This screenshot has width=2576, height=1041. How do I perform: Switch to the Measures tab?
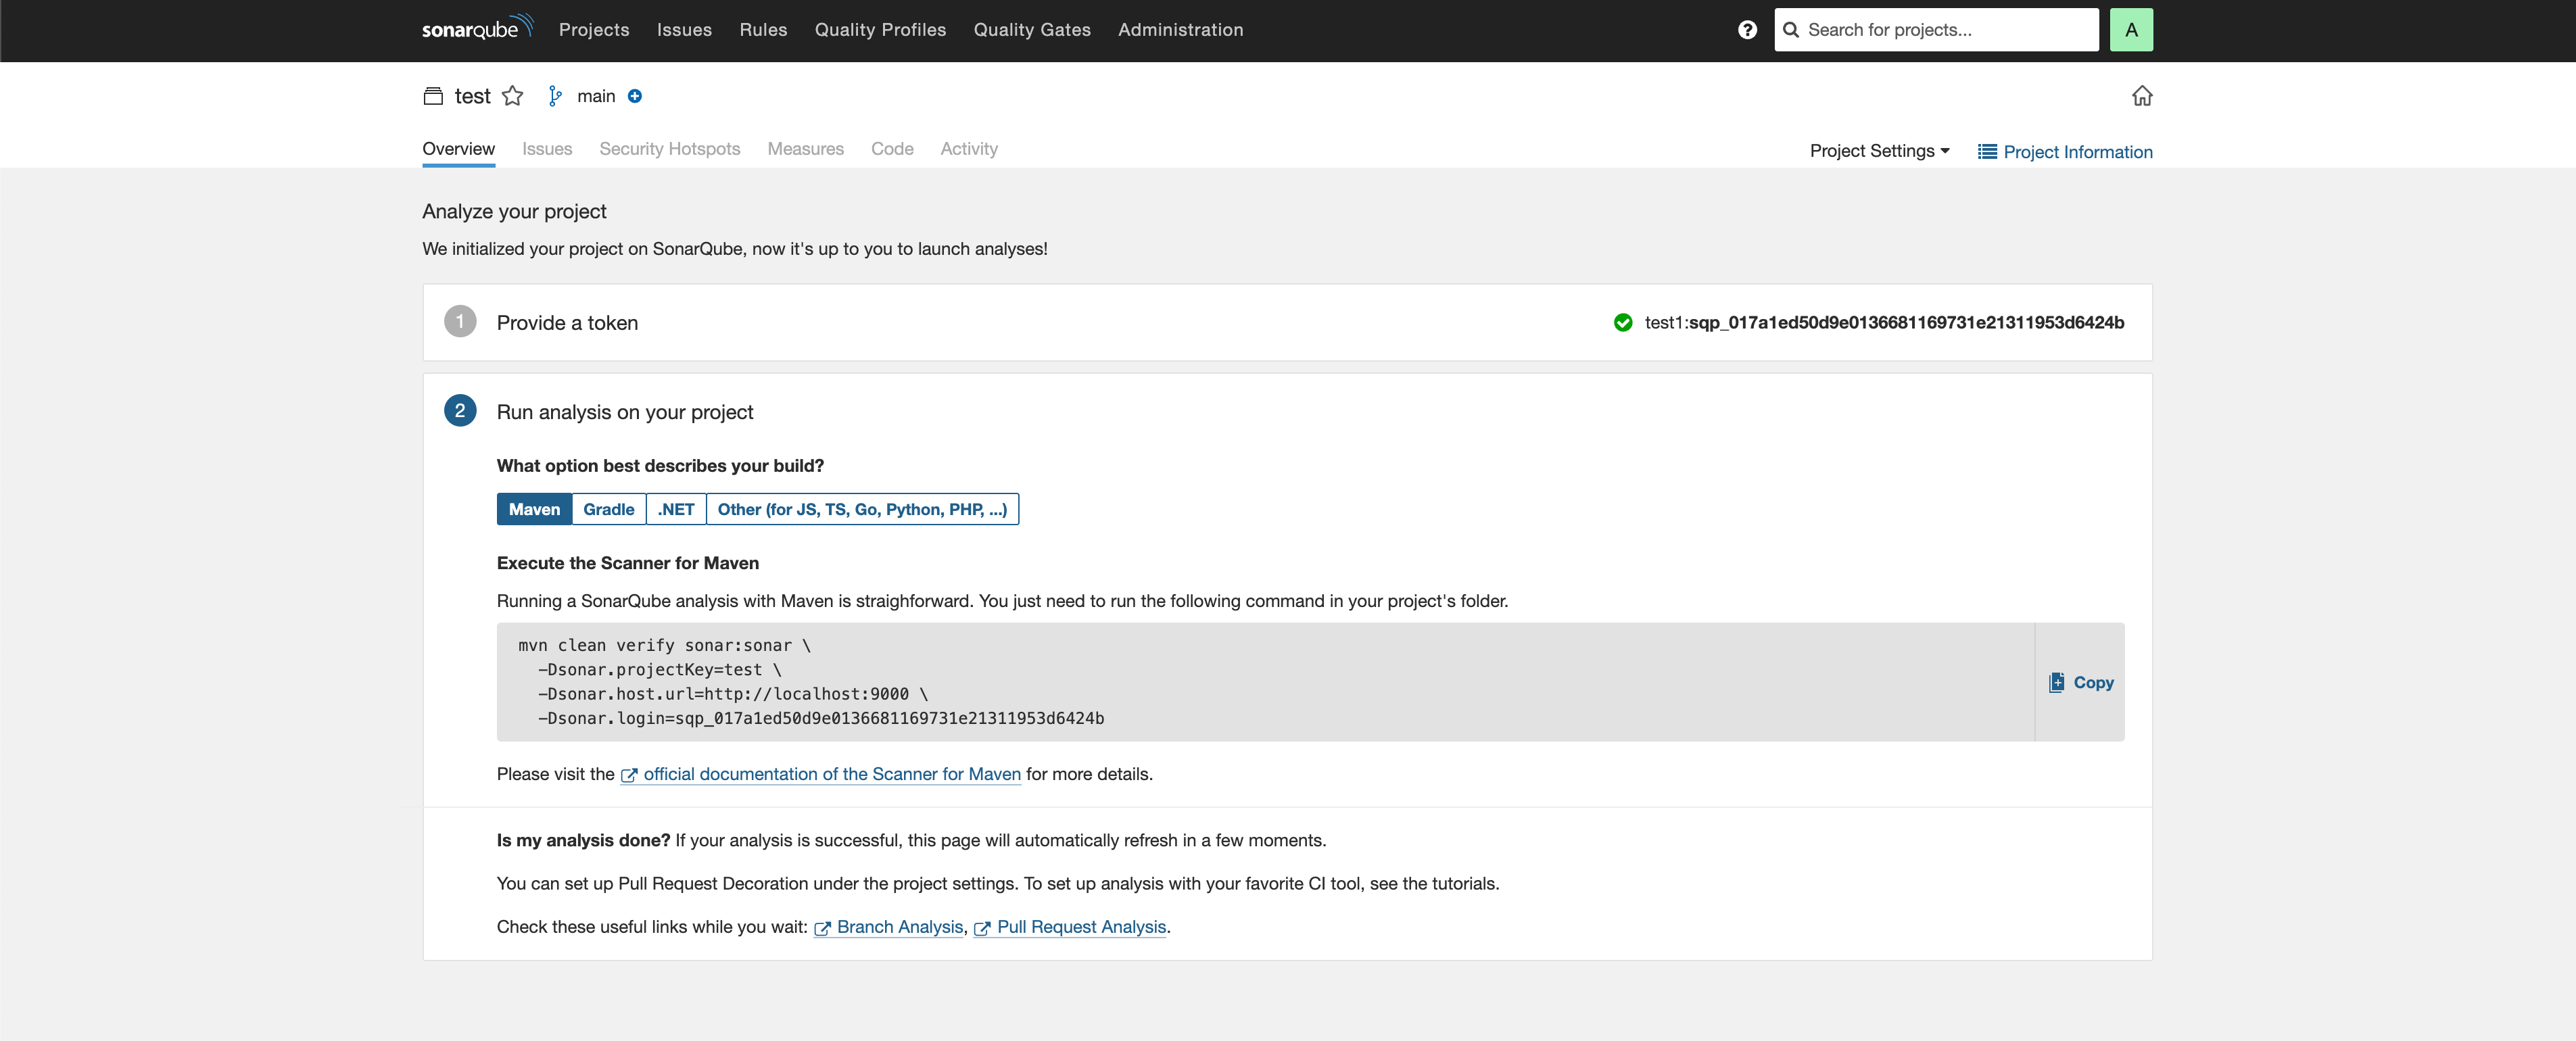tap(805, 149)
